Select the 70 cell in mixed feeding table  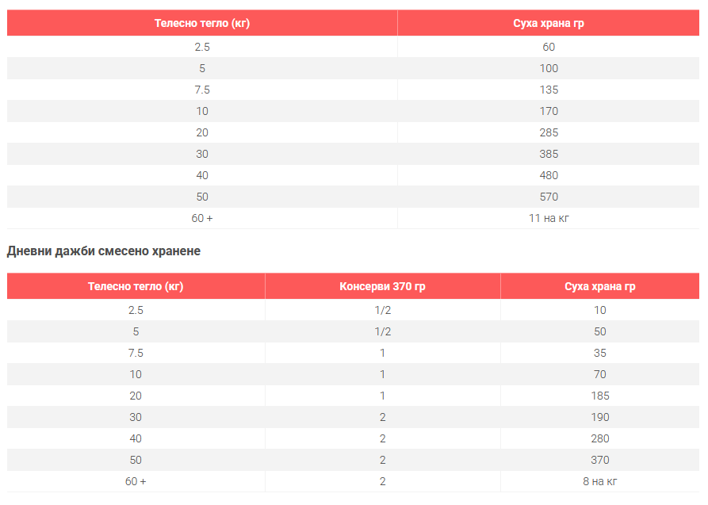pyautogui.click(x=599, y=374)
